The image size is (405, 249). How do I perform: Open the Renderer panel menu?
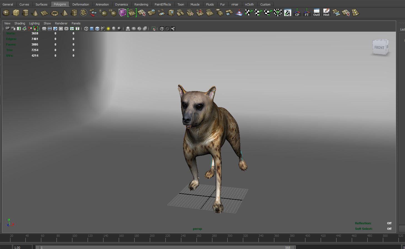tap(61, 23)
